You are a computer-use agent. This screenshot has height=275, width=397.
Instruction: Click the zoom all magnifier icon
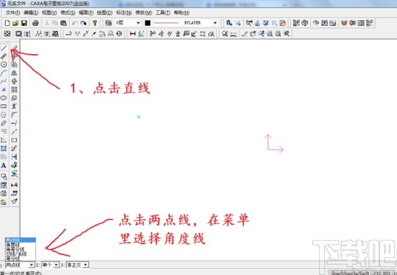(278, 34)
